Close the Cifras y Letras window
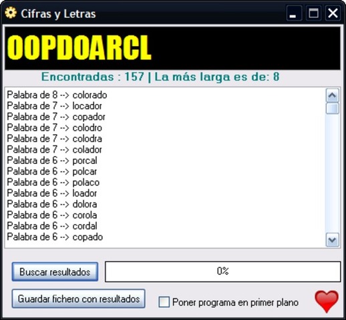This screenshot has width=346, height=320. pyautogui.click(x=333, y=13)
